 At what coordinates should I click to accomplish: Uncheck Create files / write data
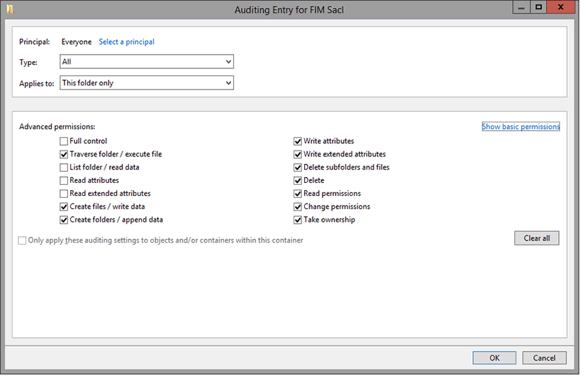click(x=64, y=206)
